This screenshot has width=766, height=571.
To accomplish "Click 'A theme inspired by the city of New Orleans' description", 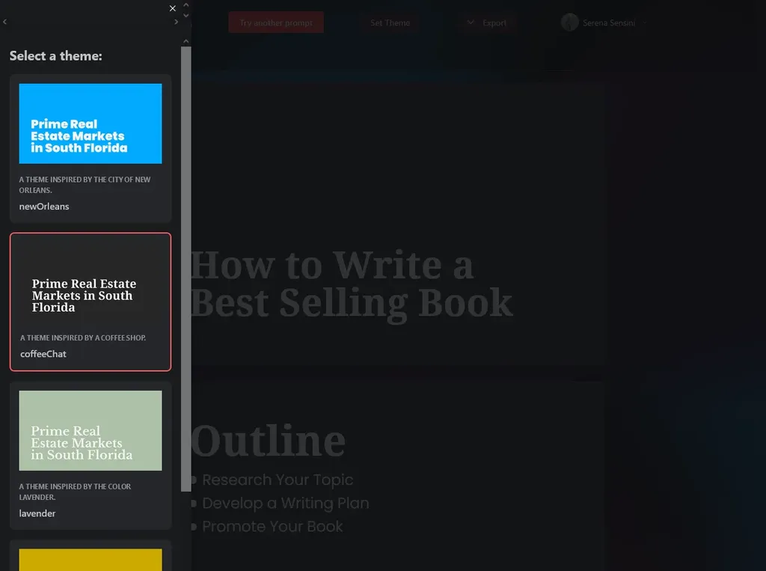I will [85, 185].
